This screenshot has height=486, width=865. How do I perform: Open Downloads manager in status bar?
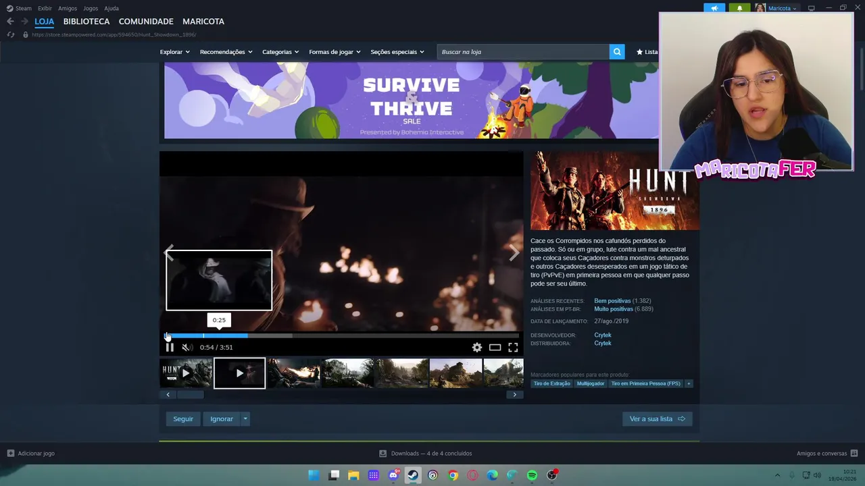coord(426,454)
